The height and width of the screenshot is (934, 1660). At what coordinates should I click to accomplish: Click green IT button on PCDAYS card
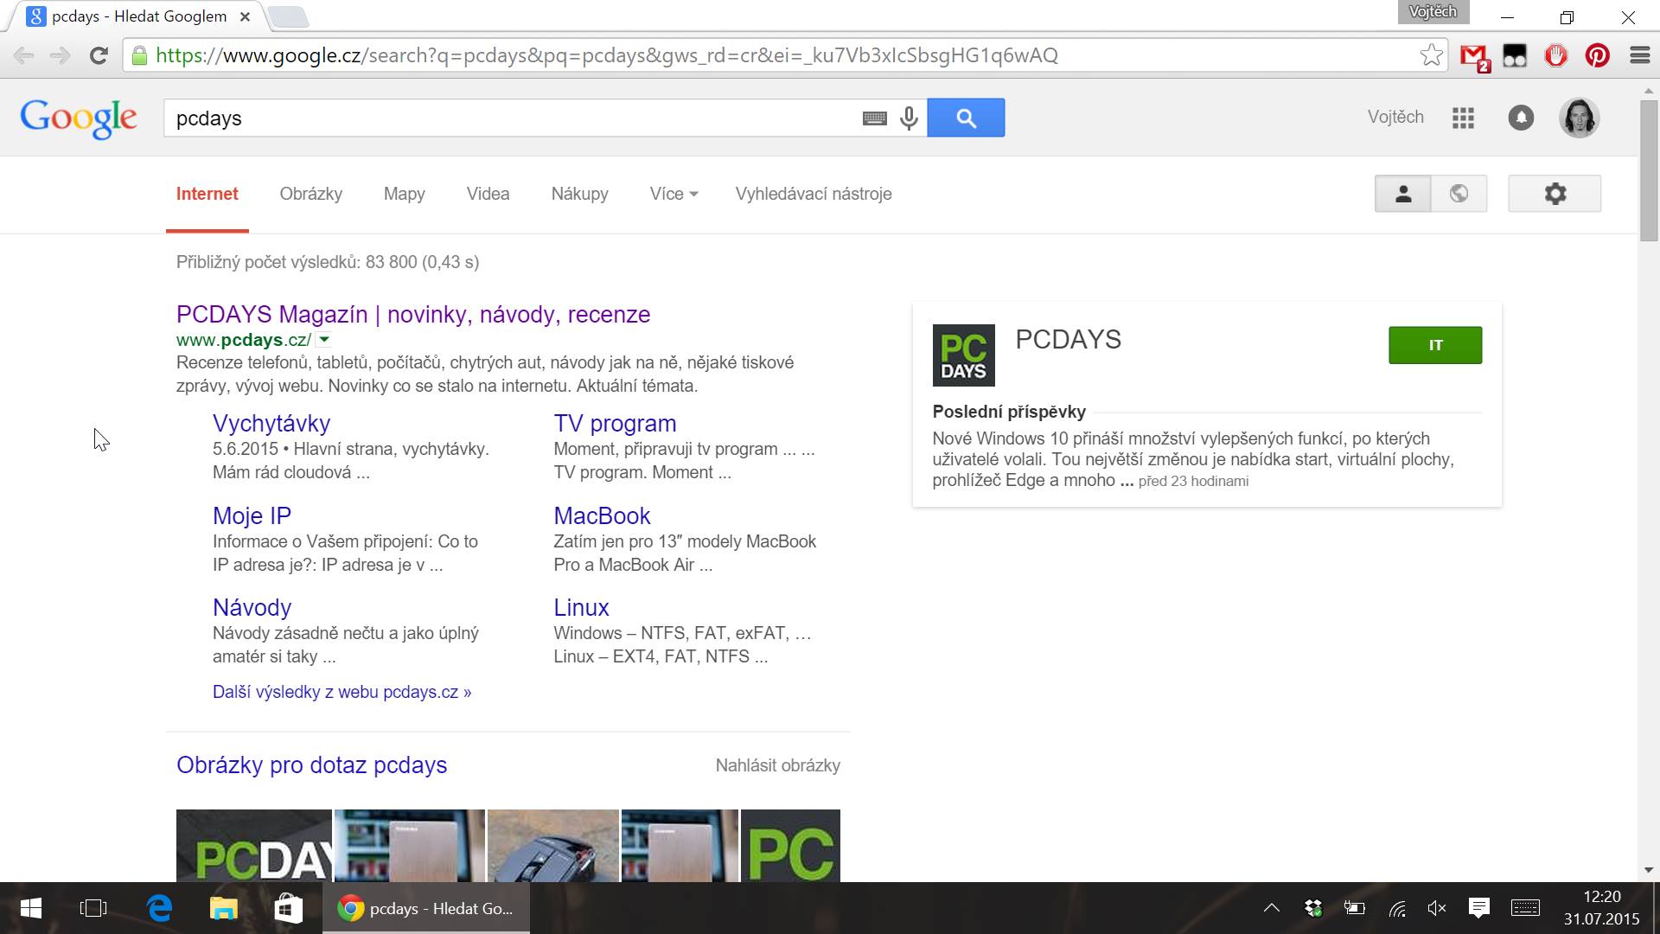click(1434, 345)
